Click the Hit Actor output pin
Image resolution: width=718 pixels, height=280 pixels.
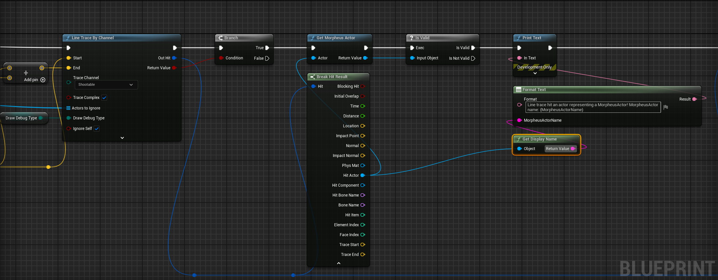pyautogui.click(x=362, y=175)
